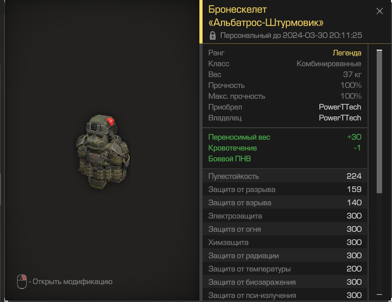Viewport: 392px width, 302px height.
Task: Select the Защита от огня row
Action: (x=285, y=229)
